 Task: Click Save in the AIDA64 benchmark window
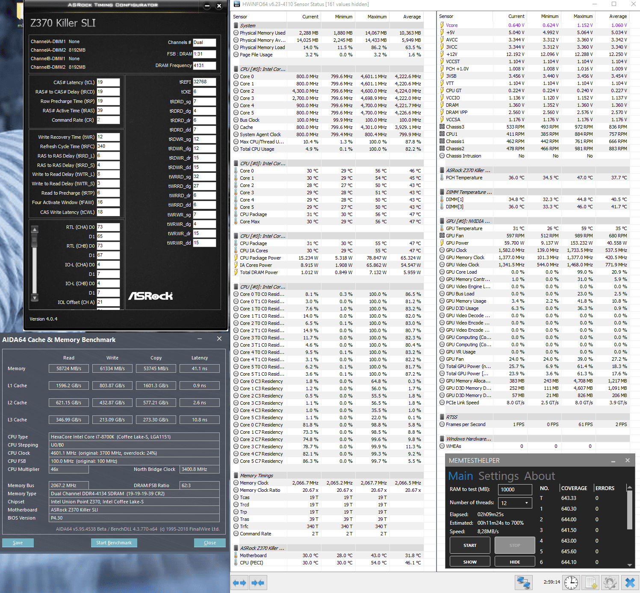[x=18, y=543]
